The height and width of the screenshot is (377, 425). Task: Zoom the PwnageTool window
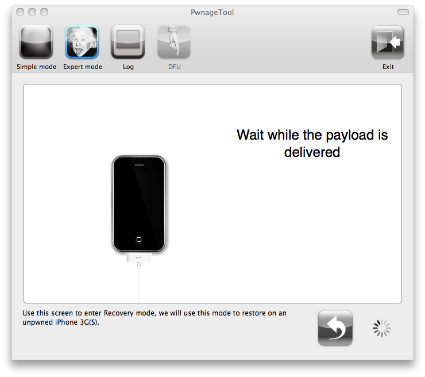pyautogui.click(x=44, y=12)
